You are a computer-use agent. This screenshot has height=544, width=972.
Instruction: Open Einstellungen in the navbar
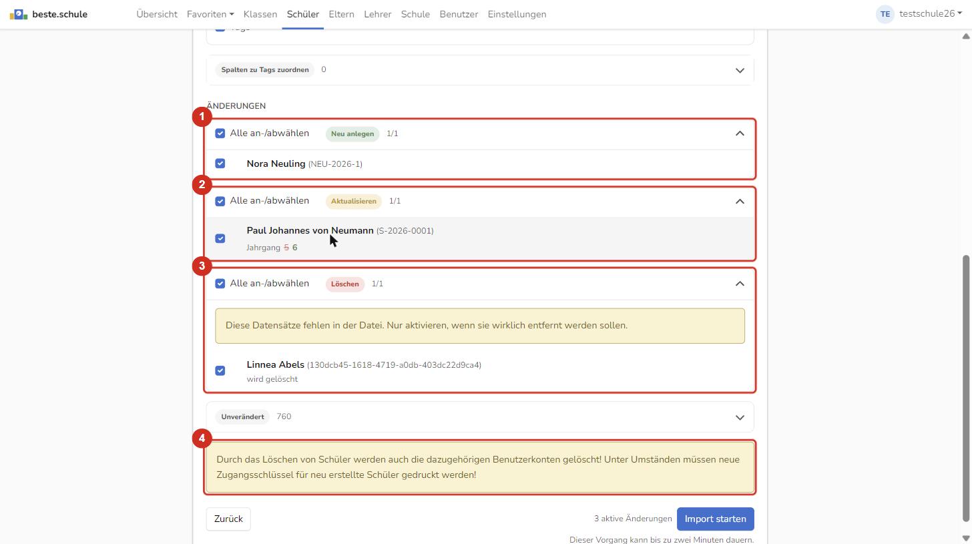(x=517, y=14)
